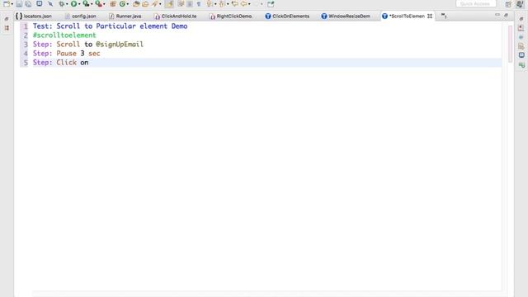Save the current file with Save icon
This screenshot has height=297, width=528.
[19, 3]
